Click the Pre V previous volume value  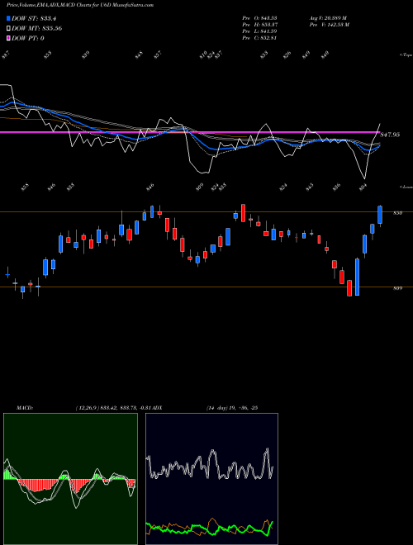tap(330, 25)
